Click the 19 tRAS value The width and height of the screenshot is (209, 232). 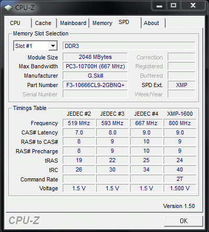click(x=79, y=160)
